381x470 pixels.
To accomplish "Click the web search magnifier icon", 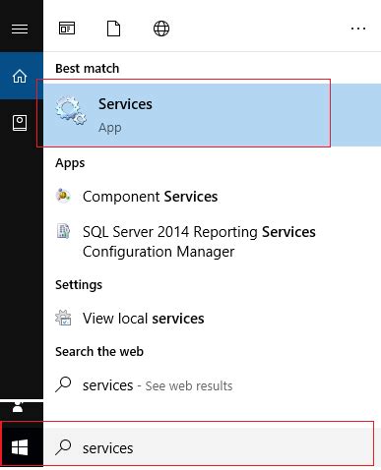I will 63,384.
